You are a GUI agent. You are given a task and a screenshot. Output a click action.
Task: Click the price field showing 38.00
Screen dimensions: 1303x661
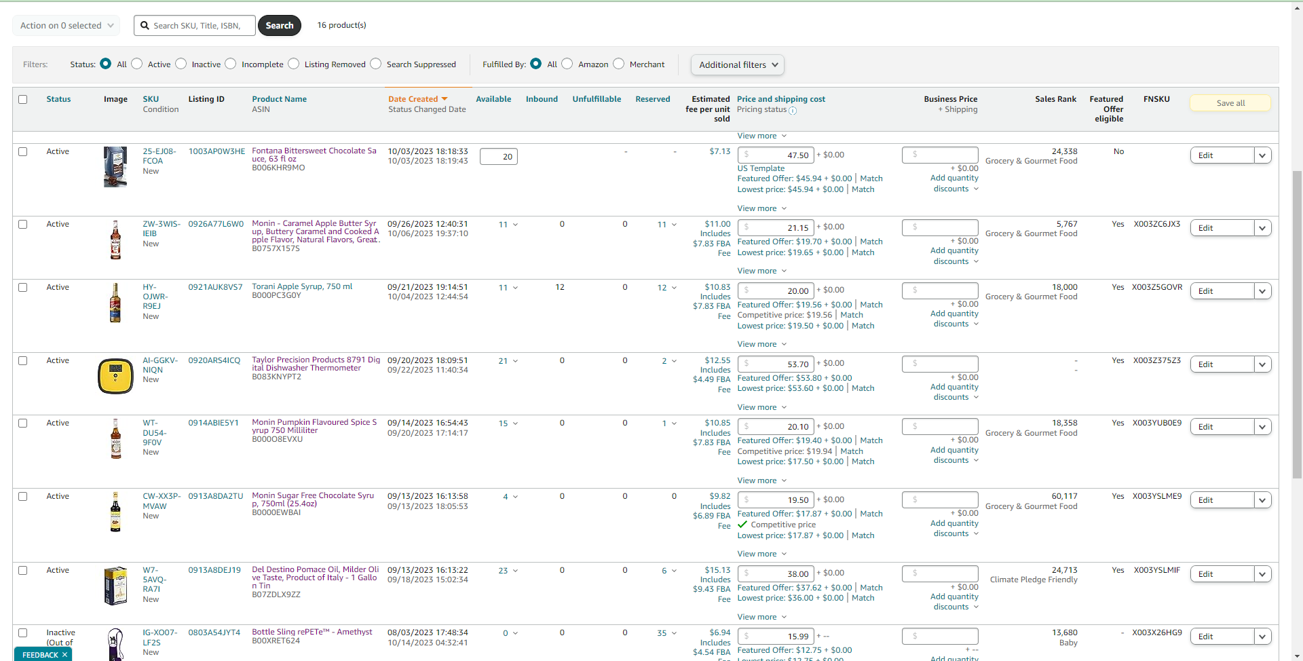776,574
